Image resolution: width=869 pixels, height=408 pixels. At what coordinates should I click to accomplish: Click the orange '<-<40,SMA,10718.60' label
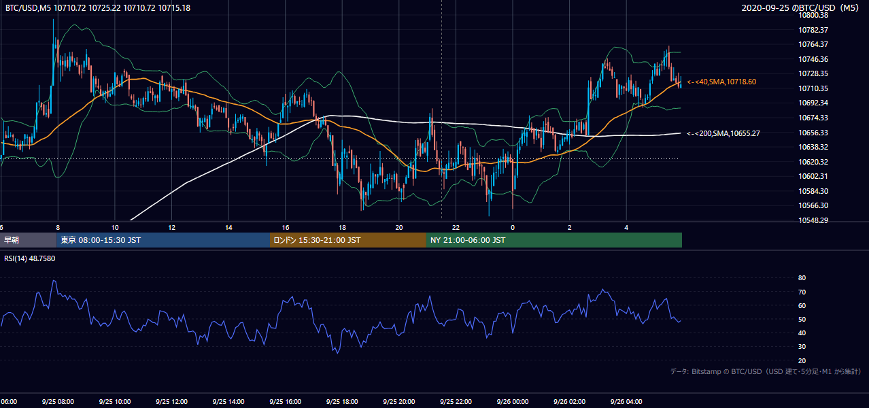tap(721, 82)
